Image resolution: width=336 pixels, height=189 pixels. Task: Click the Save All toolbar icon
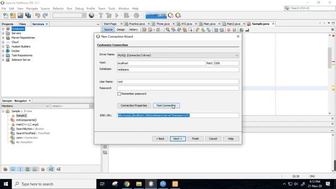click(28, 15)
